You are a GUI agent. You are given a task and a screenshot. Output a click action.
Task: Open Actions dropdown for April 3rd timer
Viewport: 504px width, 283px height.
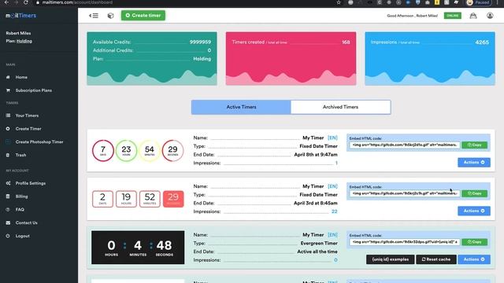pyautogui.click(x=474, y=211)
